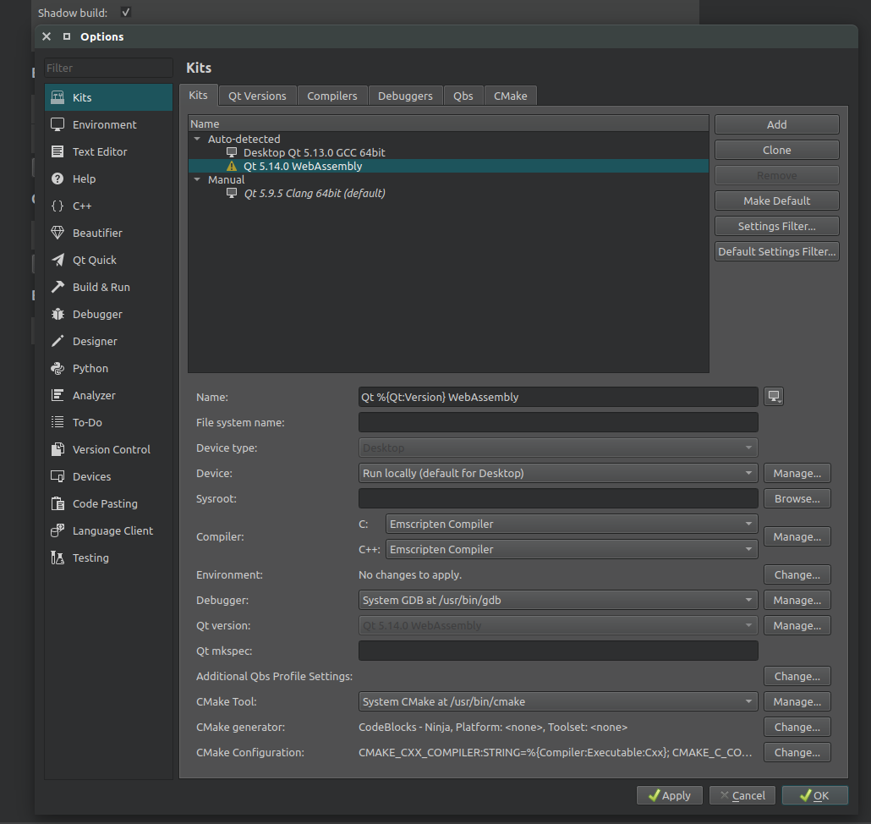Open the Analyzer settings icon

tap(58, 395)
